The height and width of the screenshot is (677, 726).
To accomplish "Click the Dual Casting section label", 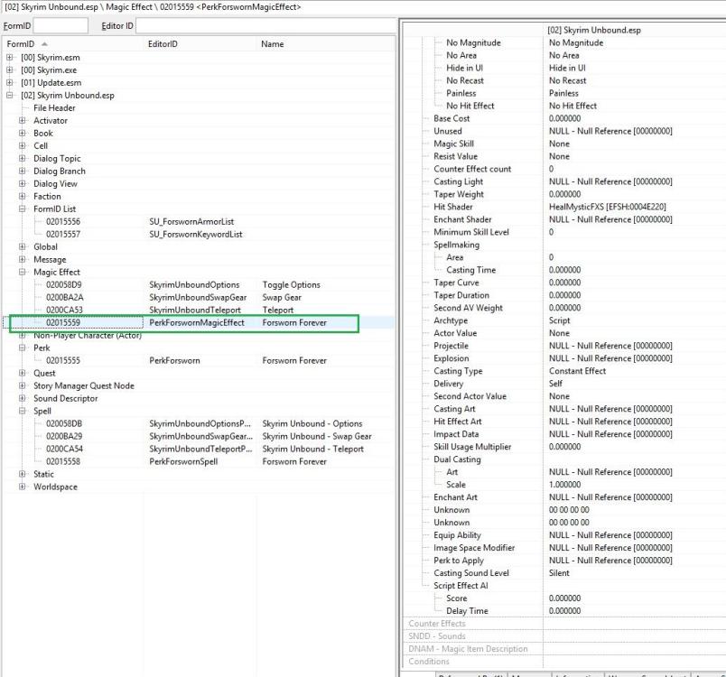I will [457, 459].
